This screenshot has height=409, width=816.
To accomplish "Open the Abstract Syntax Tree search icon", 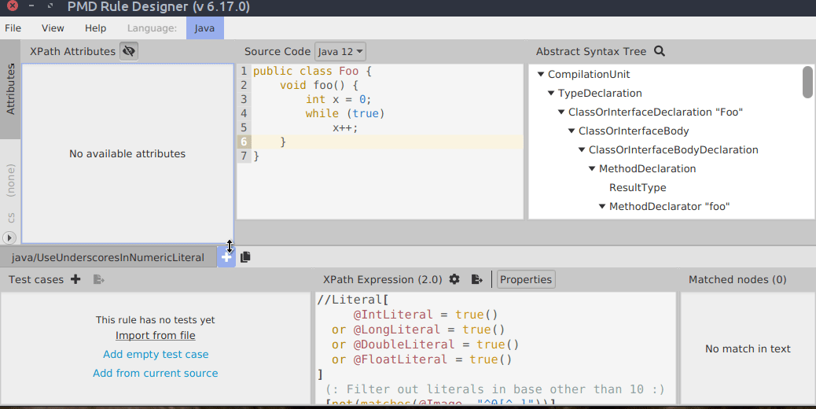I will pyautogui.click(x=660, y=51).
